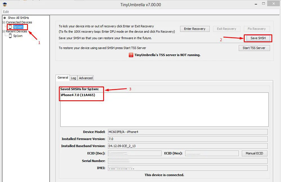Click the Device Model field
Image resolution: width=281 pixels, height=182 pixels.
188,132
